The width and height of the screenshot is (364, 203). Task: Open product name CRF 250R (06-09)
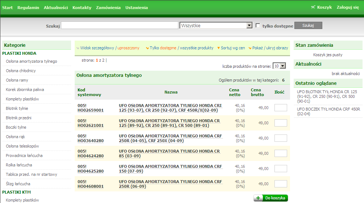coord(170,184)
